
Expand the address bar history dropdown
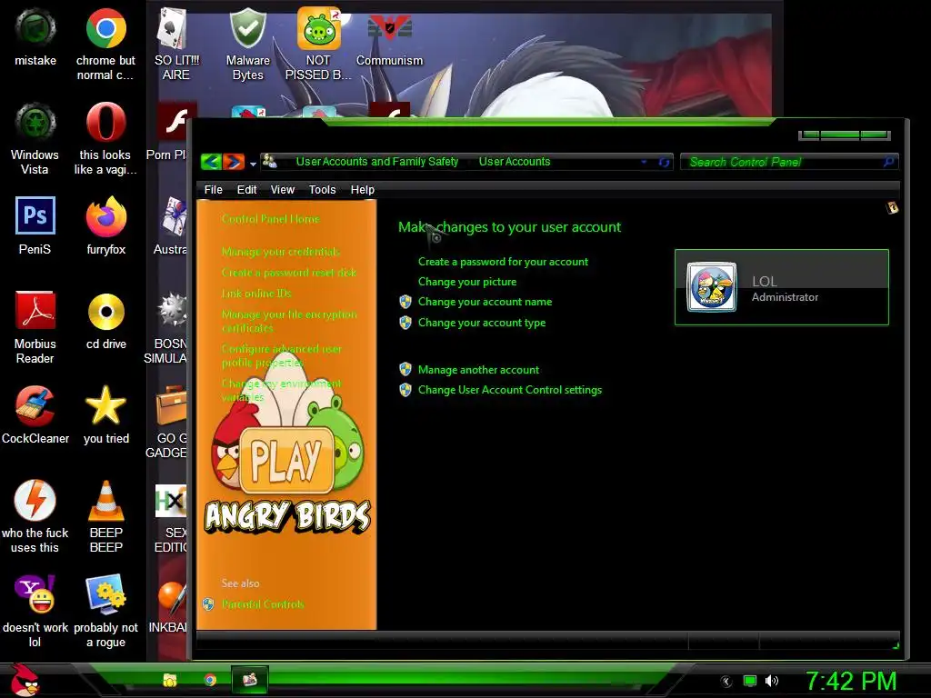tap(644, 162)
